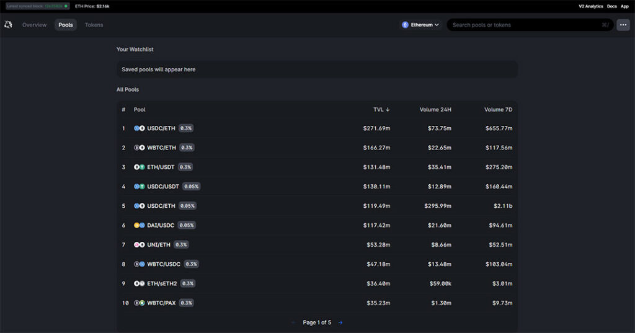Click the ETH/USDT pool token icons
The width and height of the screenshot is (635, 333).
click(x=140, y=167)
